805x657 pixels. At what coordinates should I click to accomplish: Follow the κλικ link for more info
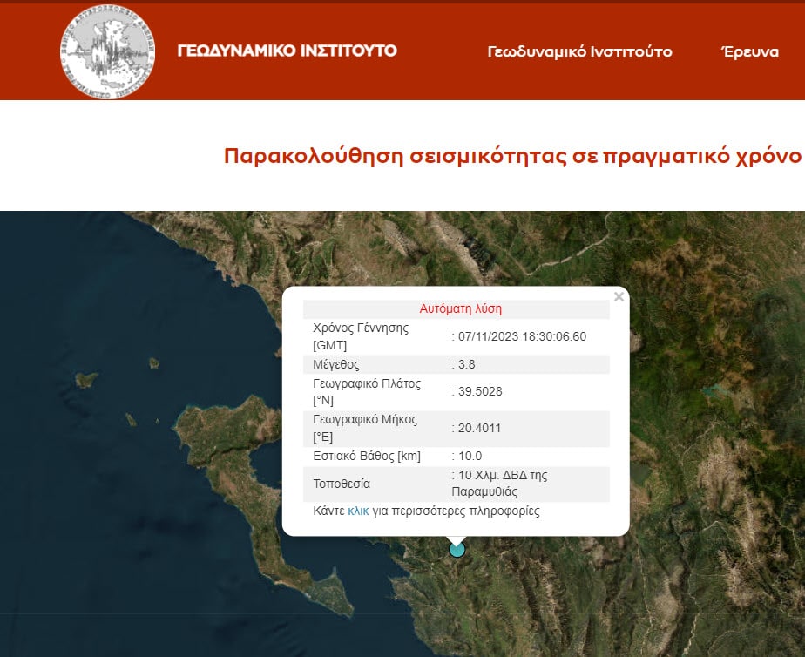[358, 511]
